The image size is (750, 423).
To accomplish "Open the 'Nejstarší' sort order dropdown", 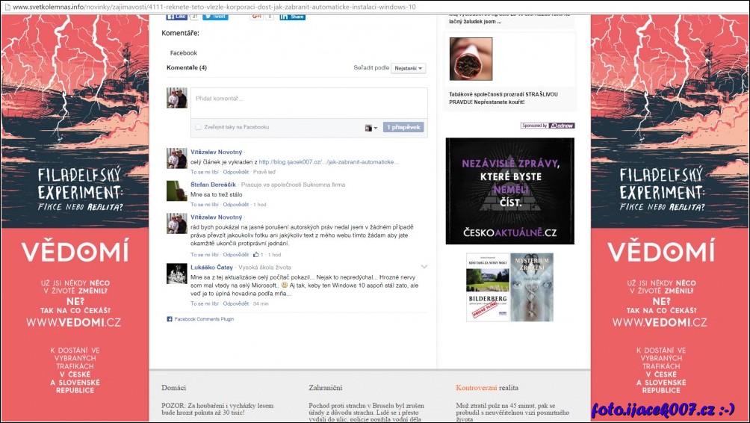I will coord(409,68).
